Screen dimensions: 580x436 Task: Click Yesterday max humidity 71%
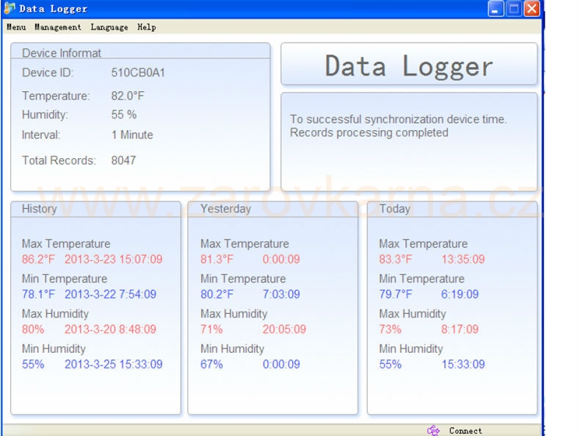(x=211, y=329)
